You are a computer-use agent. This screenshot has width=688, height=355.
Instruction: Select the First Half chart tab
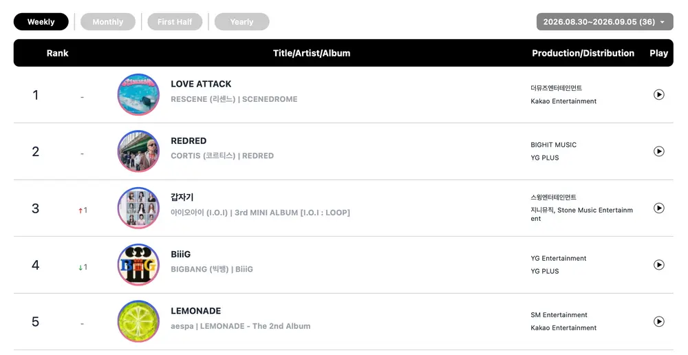click(175, 22)
